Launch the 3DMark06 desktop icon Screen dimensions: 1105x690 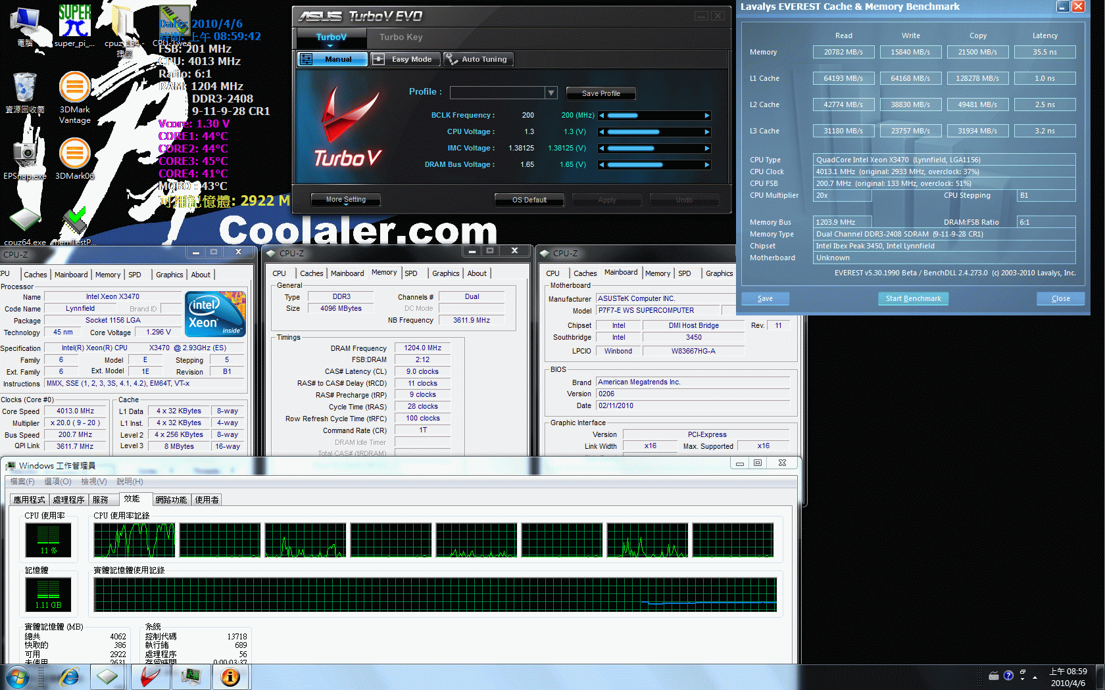[x=74, y=158]
